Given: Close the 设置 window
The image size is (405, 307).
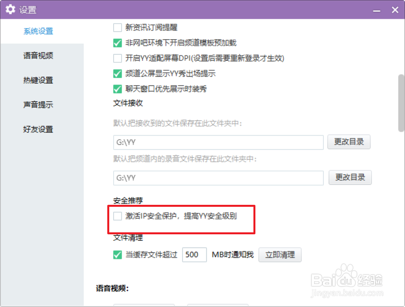Looking at the screenshot, I should pos(395,10).
